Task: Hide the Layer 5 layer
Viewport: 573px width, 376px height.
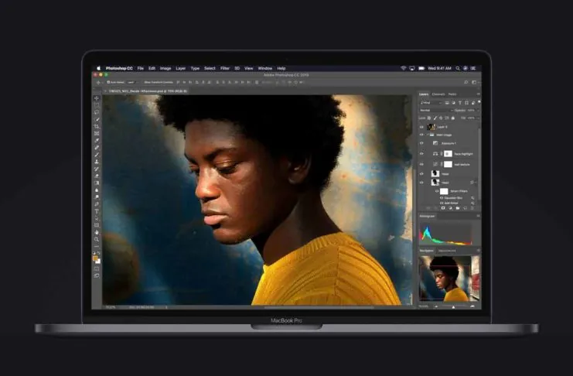Action: point(421,127)
